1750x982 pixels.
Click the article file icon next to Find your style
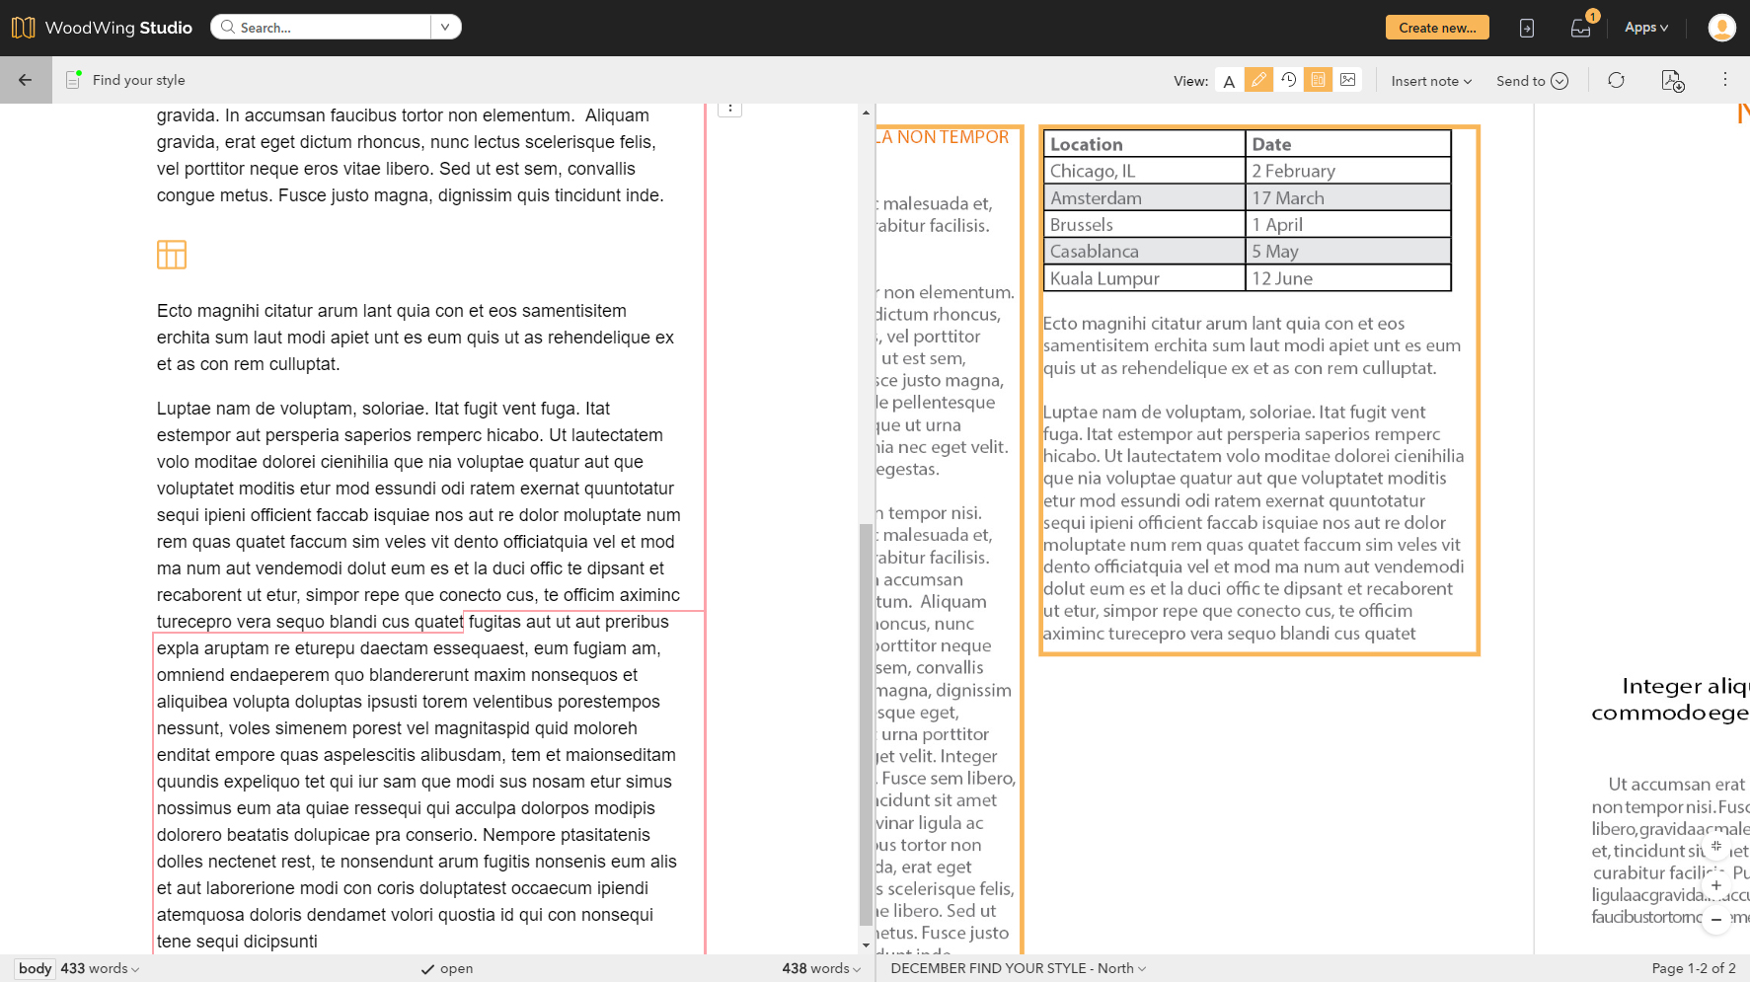coord(73,80)
